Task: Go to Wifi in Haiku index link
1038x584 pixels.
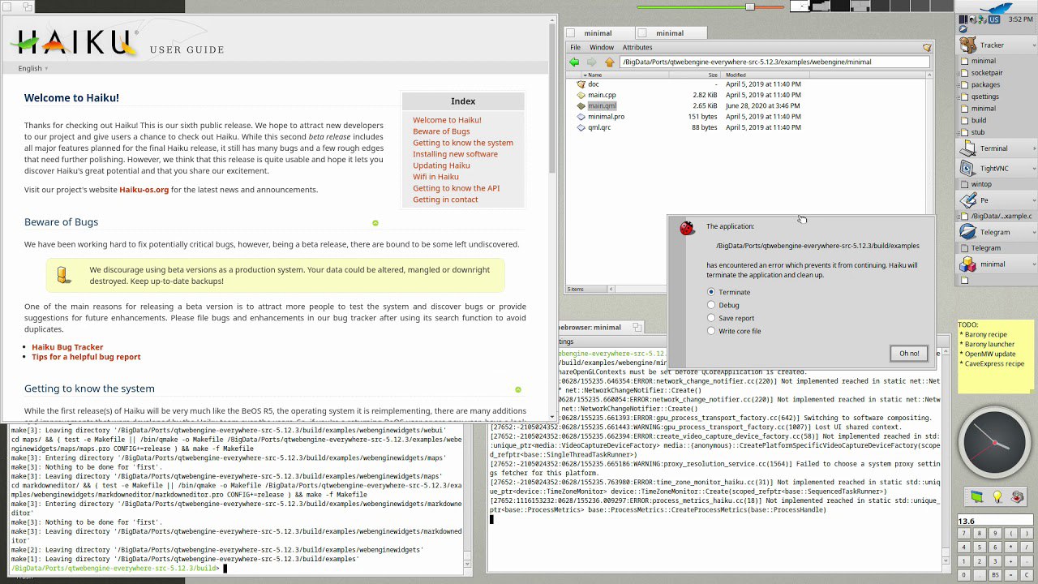Action: (x=435, y=177)
